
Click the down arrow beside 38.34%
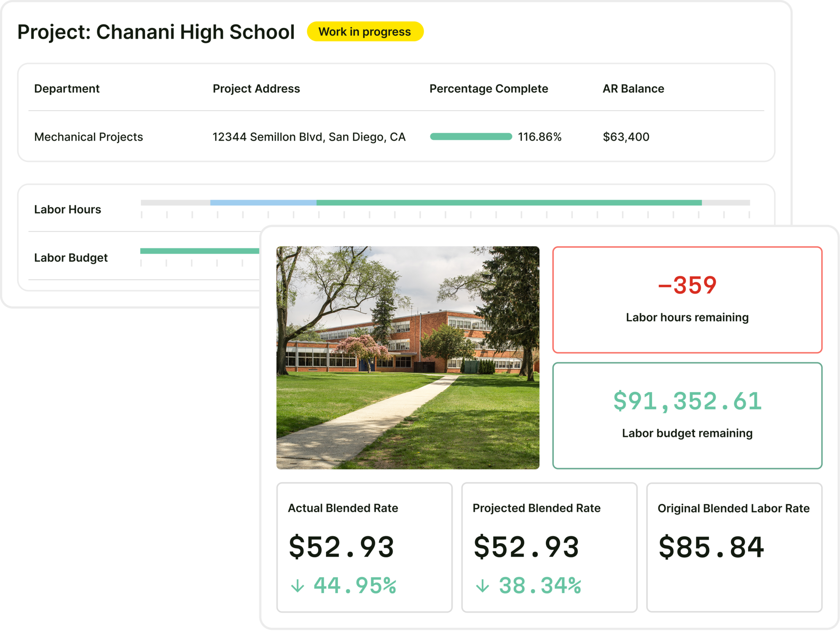[482, 586]
